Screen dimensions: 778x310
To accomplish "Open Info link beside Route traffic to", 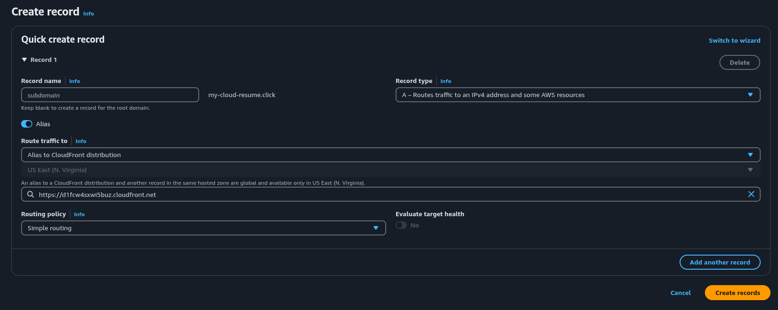I will click(x=81, y=141).
